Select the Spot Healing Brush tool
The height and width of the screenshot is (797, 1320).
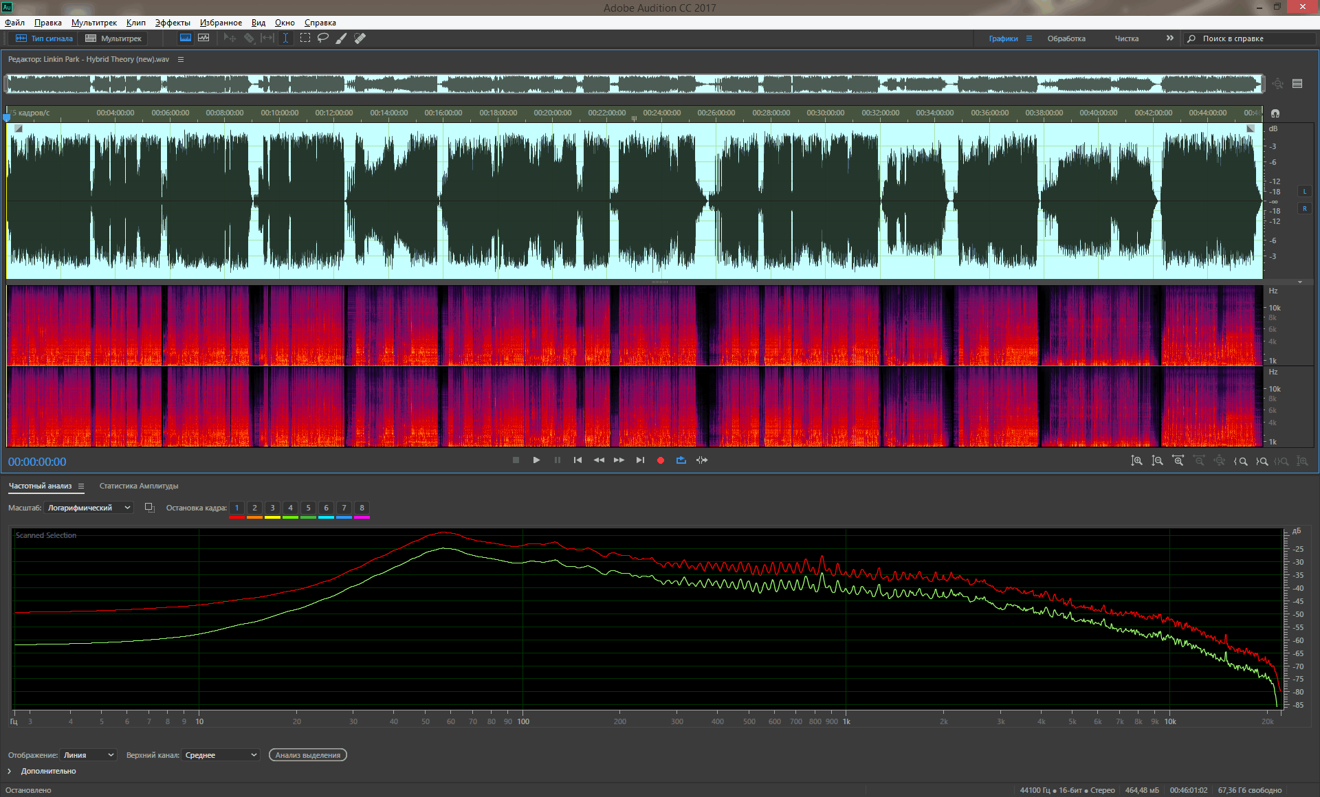tap(360, 38)
